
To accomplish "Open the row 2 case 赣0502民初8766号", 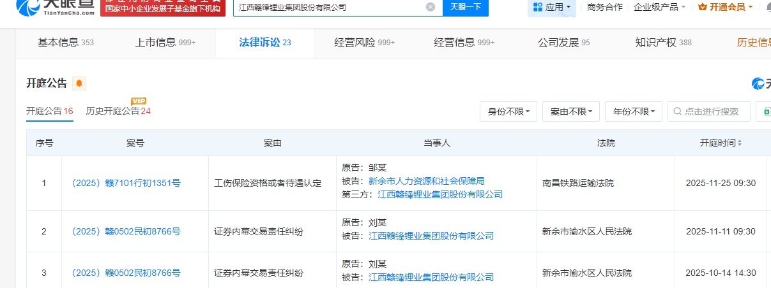I will [125, 231].
